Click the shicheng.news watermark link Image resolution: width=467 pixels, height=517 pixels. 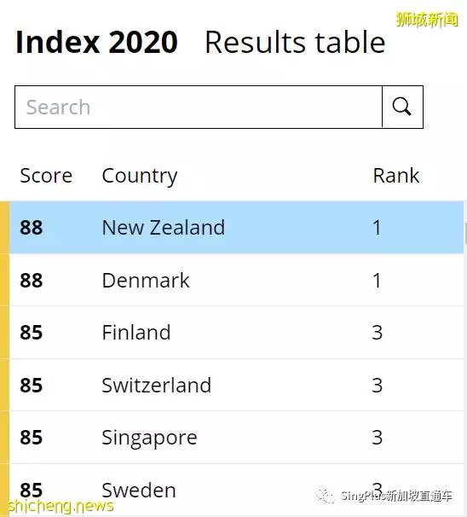point(61,506)
